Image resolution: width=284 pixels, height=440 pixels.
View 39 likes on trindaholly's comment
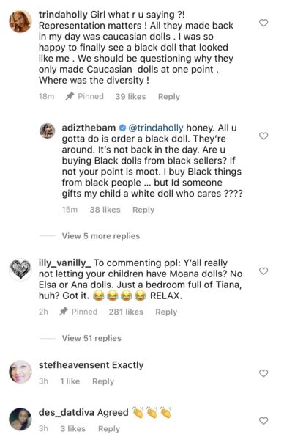click(130, 97)
